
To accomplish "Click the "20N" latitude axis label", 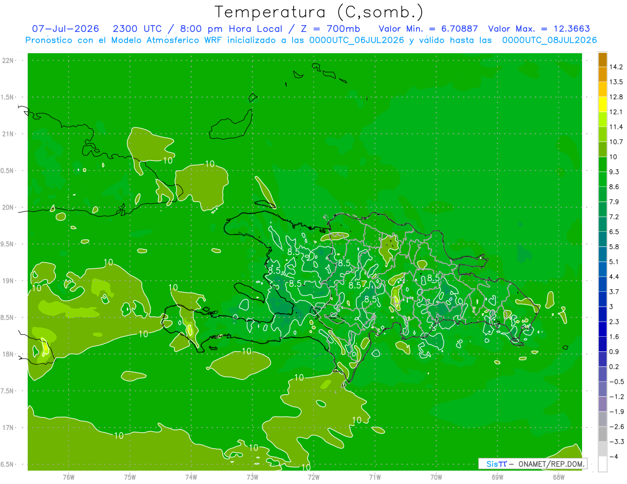I will 8,207.
